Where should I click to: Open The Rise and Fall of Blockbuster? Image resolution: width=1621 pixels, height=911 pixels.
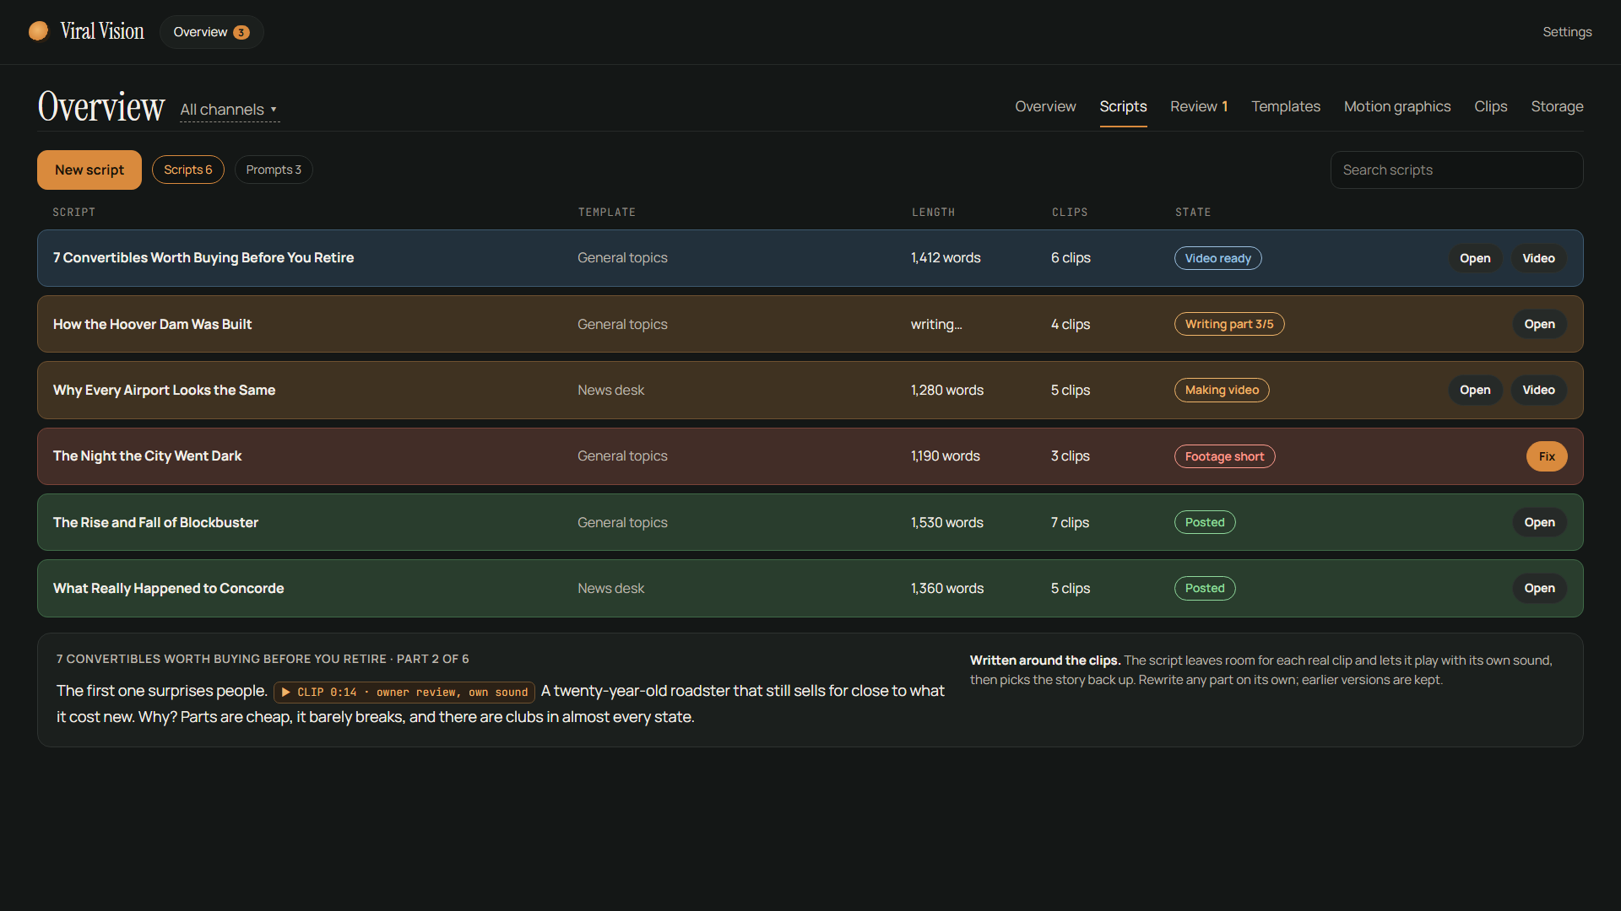click(1539, 522)
